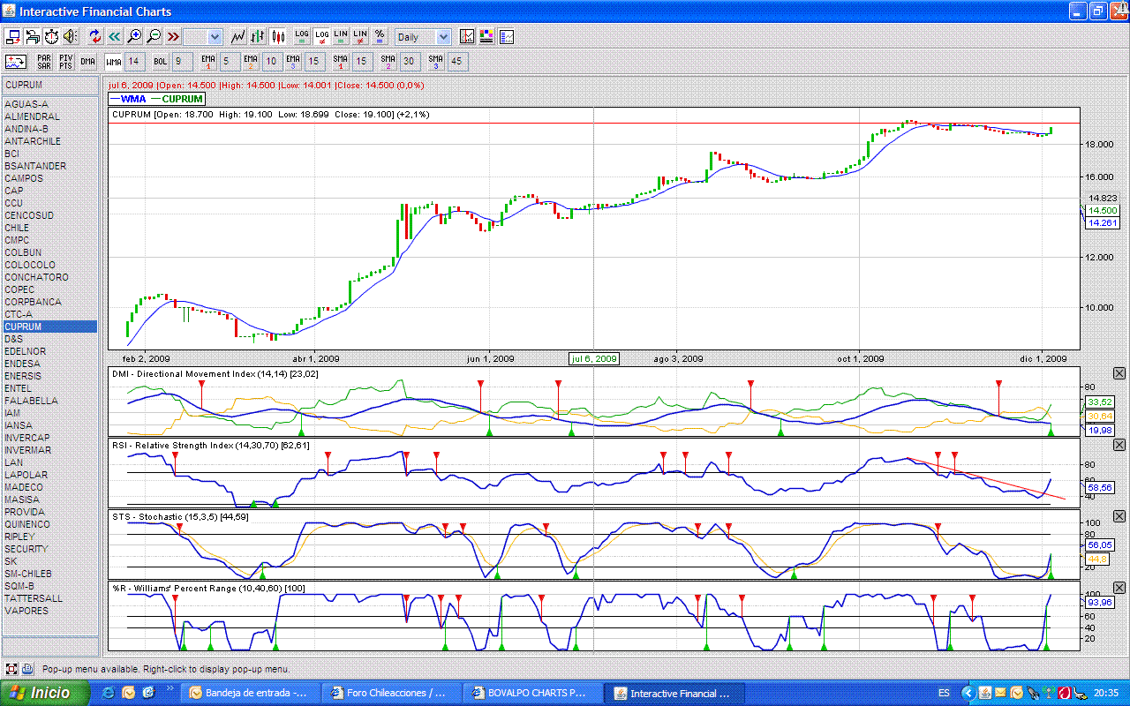
Task: Select the candlestick chart type icon
Action: 279,37
